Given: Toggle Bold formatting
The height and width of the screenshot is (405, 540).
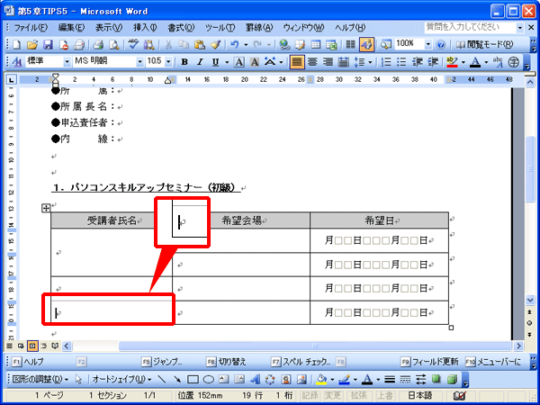Looking at the screenshot, I should point(184,62).
